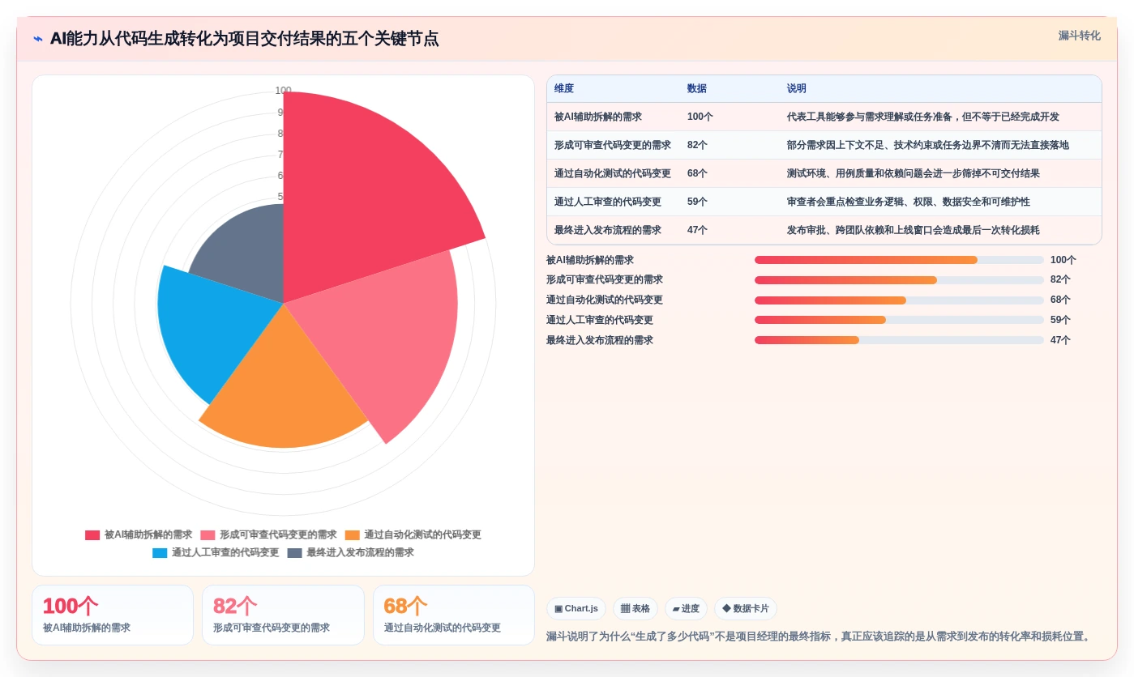Click the footer note about 漏斗说明
Image resolution: width=1134 pixels, height=677 pixels.
[x=819, y=637]
